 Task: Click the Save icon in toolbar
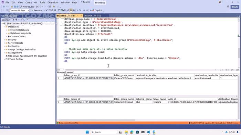pos(15,7)
